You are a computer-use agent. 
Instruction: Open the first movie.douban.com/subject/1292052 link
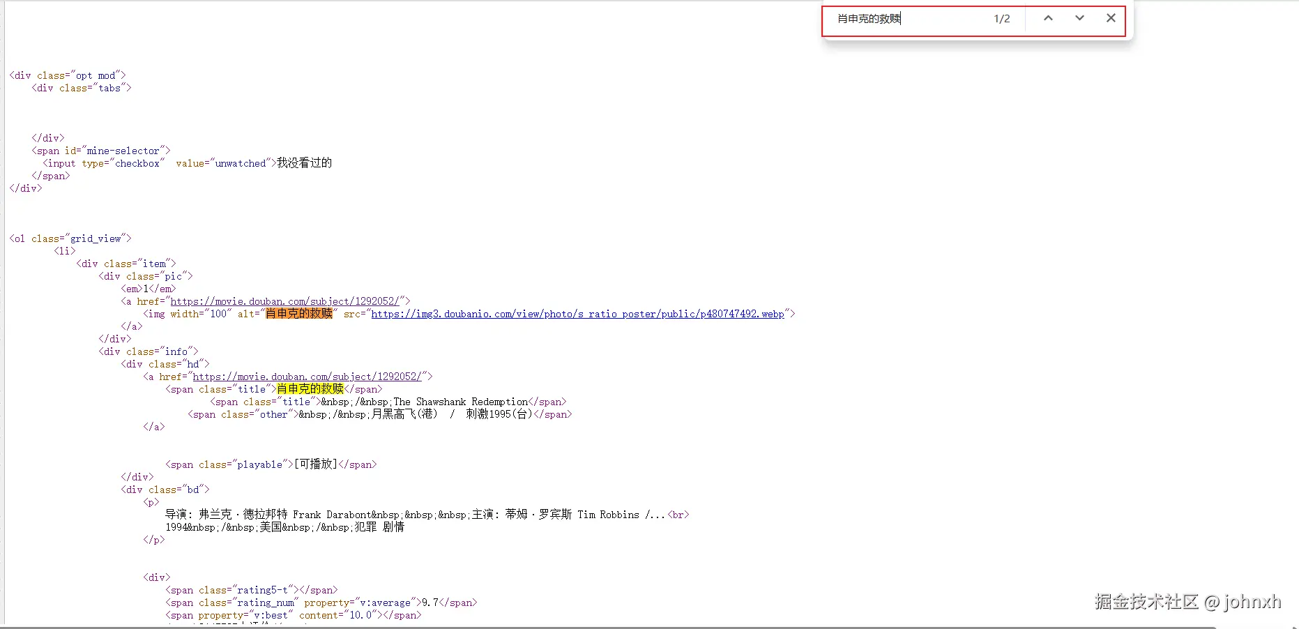click(287, 301)
